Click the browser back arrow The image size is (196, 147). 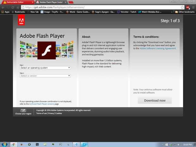tap(3, 8)
